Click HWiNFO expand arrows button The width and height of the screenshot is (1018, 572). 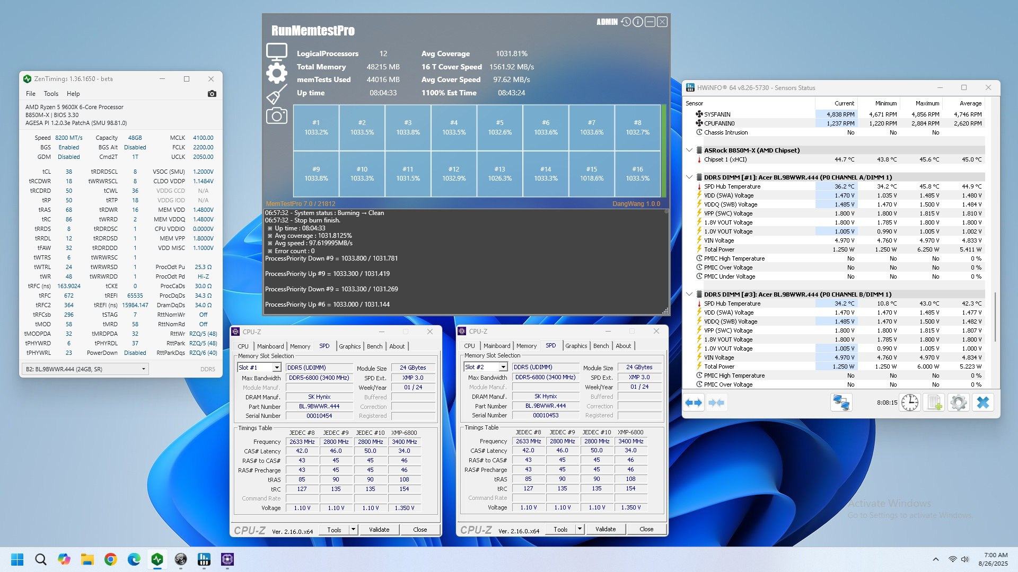point(694,403)
